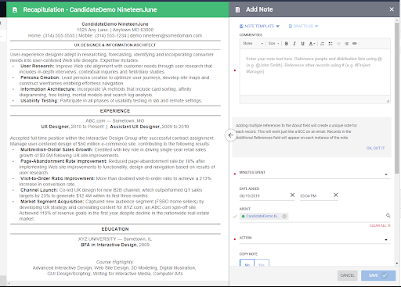The image size is (401, 287).
Task: Collapse panel with the left arrow circle
Action: [x=230, y=135]
